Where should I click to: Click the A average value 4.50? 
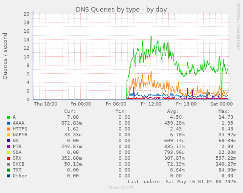coord(176,117)
